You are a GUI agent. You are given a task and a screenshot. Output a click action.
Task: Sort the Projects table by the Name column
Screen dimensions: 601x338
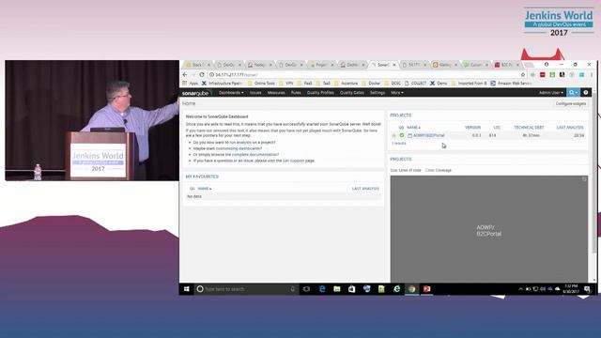click(x=413, y=128)
